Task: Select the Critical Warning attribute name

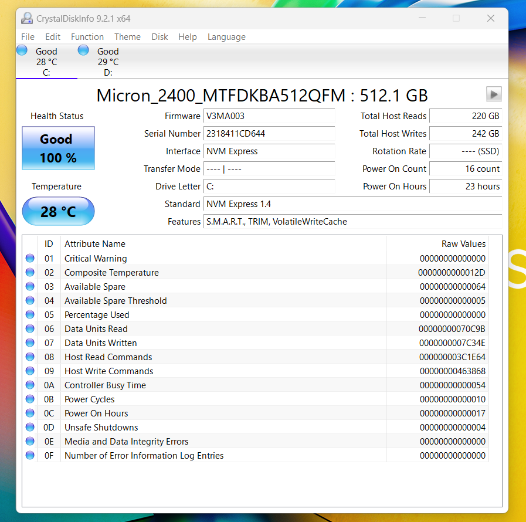Action: click(96, 258)
